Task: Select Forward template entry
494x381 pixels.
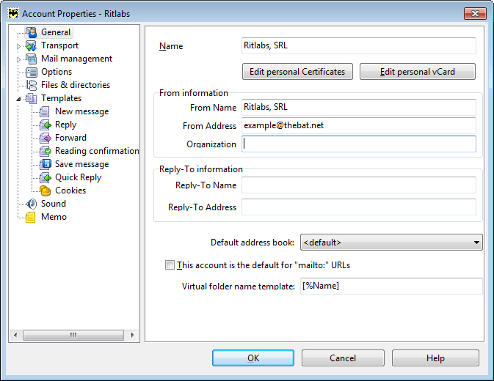Action: [x=70, y=138]
